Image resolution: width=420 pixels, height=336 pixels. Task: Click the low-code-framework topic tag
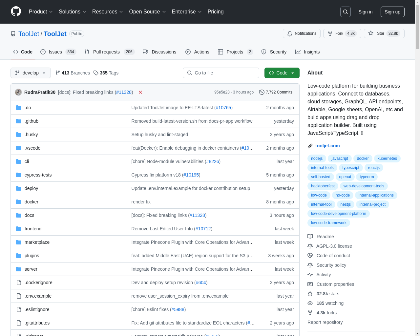[x=329, y=223]
